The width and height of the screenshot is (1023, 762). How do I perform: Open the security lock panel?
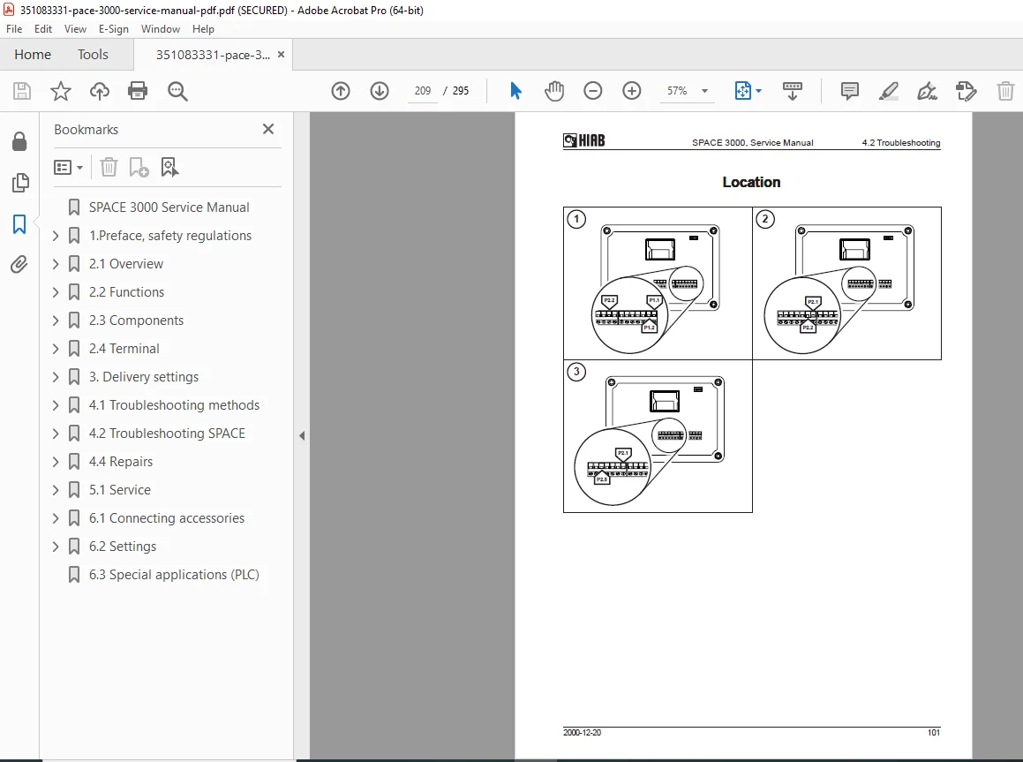point(19,141)
